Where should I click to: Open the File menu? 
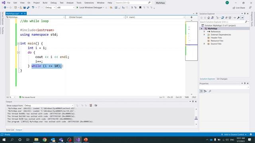[9, 3]
